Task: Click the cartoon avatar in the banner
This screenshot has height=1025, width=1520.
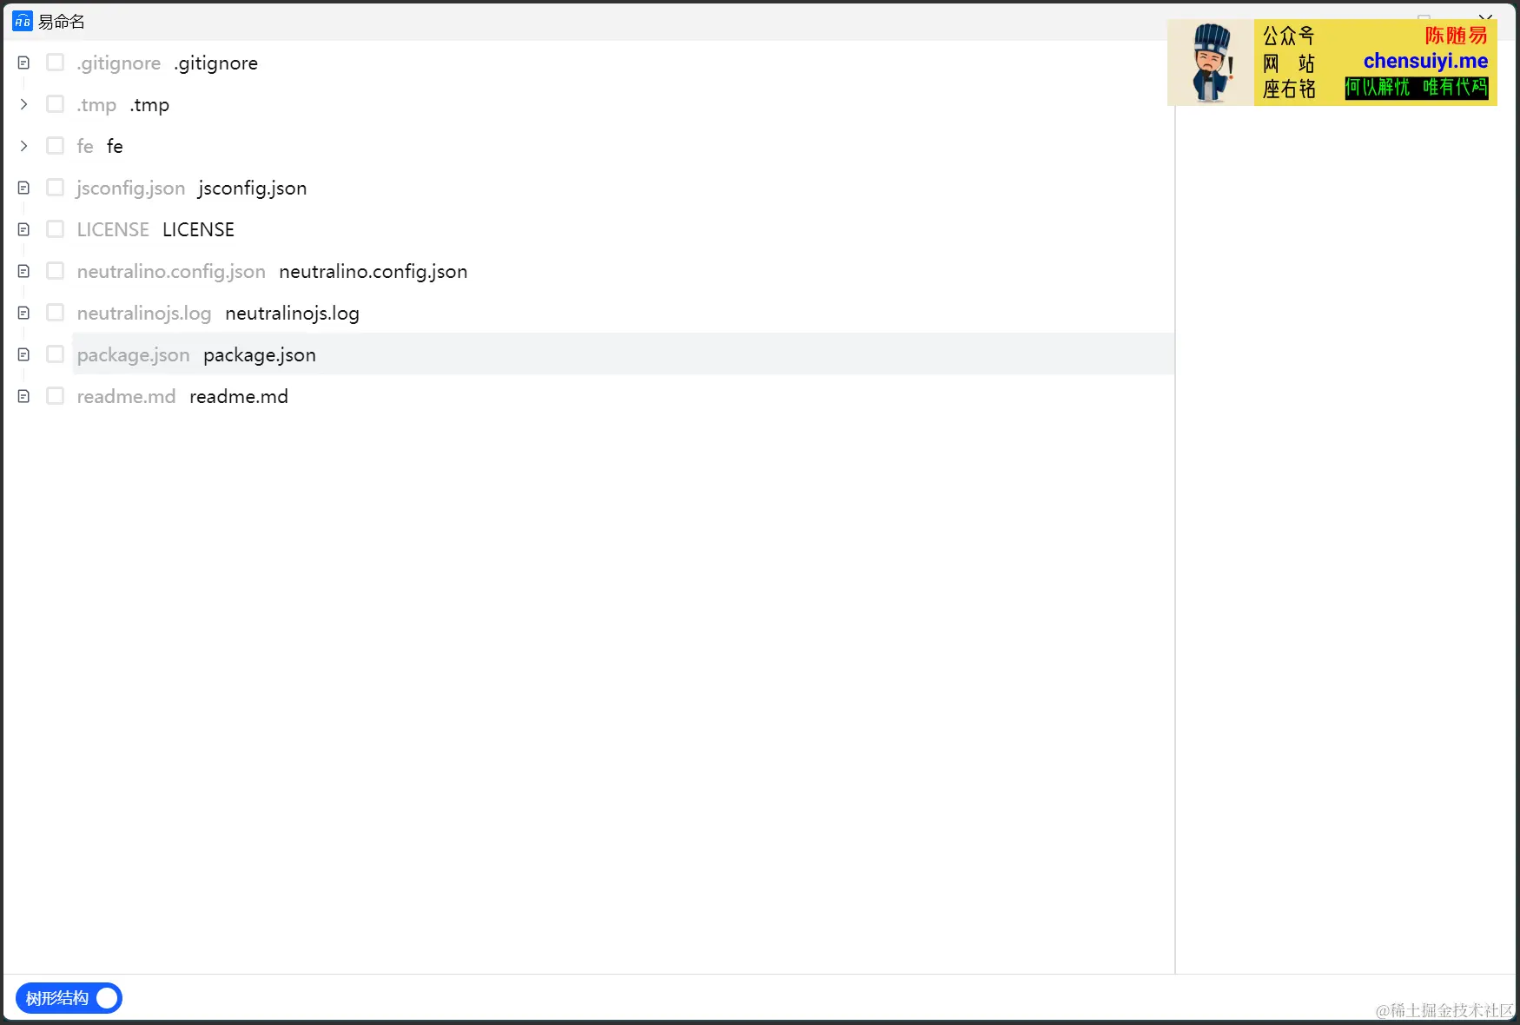Action: pos(1211,63)
